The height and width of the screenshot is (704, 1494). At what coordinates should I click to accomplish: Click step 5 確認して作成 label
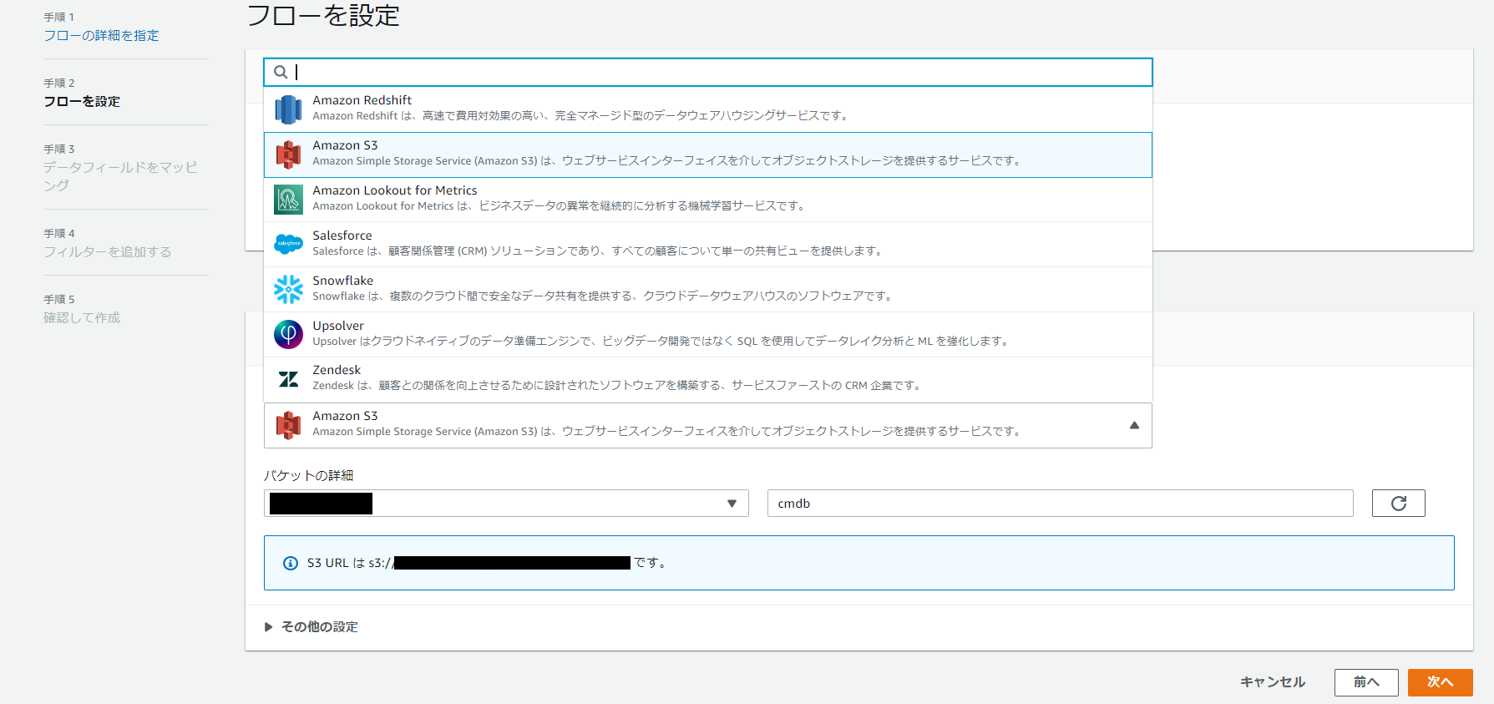tap(82, 317)
